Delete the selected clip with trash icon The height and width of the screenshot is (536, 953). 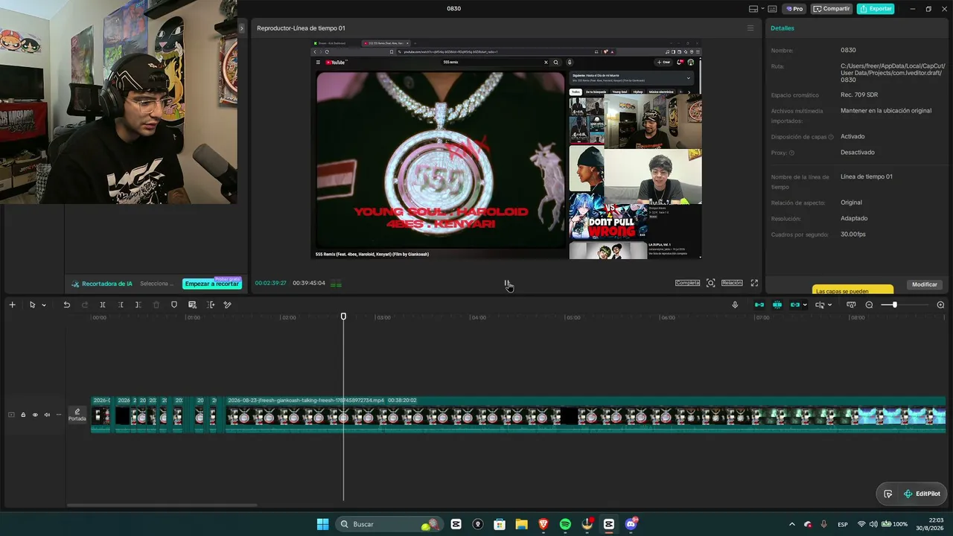156,304
